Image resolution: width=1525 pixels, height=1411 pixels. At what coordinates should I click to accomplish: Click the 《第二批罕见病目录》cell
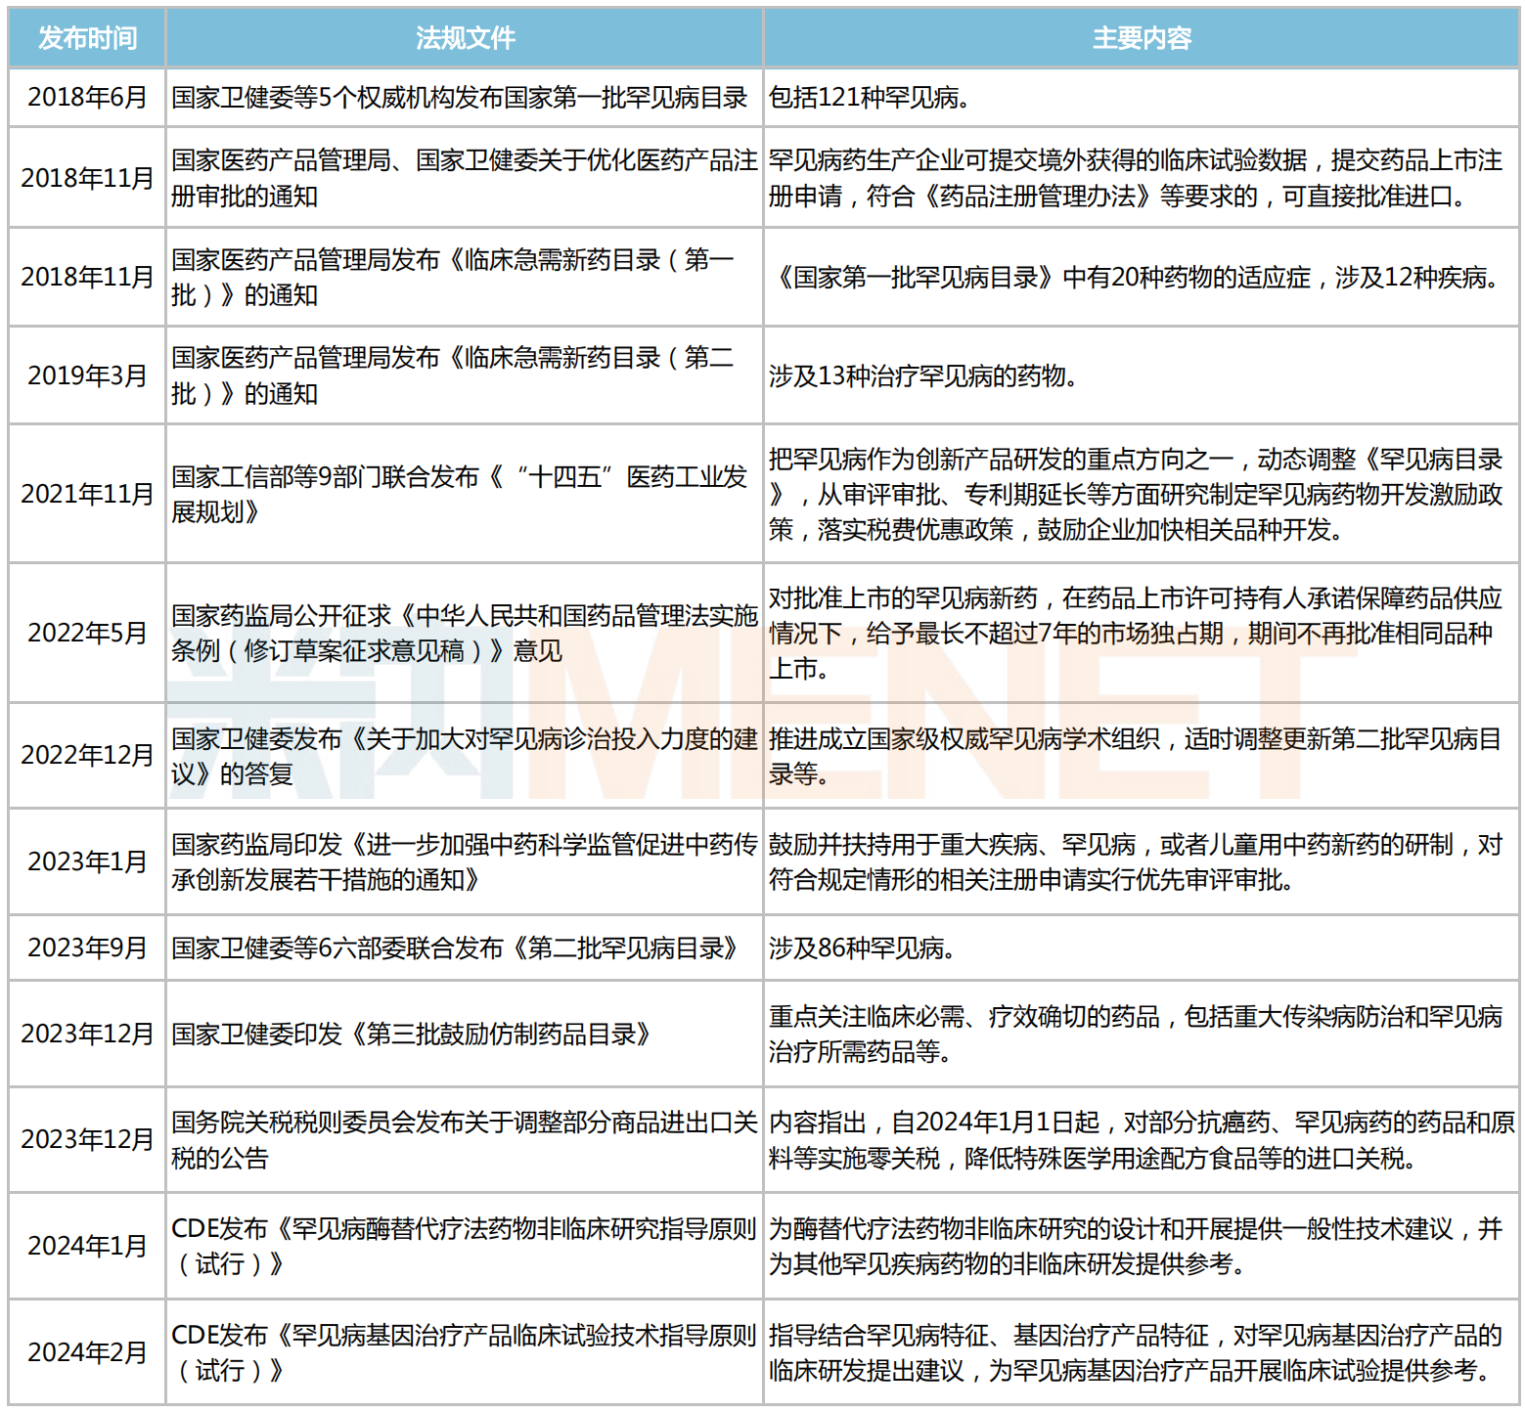click(465, 948)
